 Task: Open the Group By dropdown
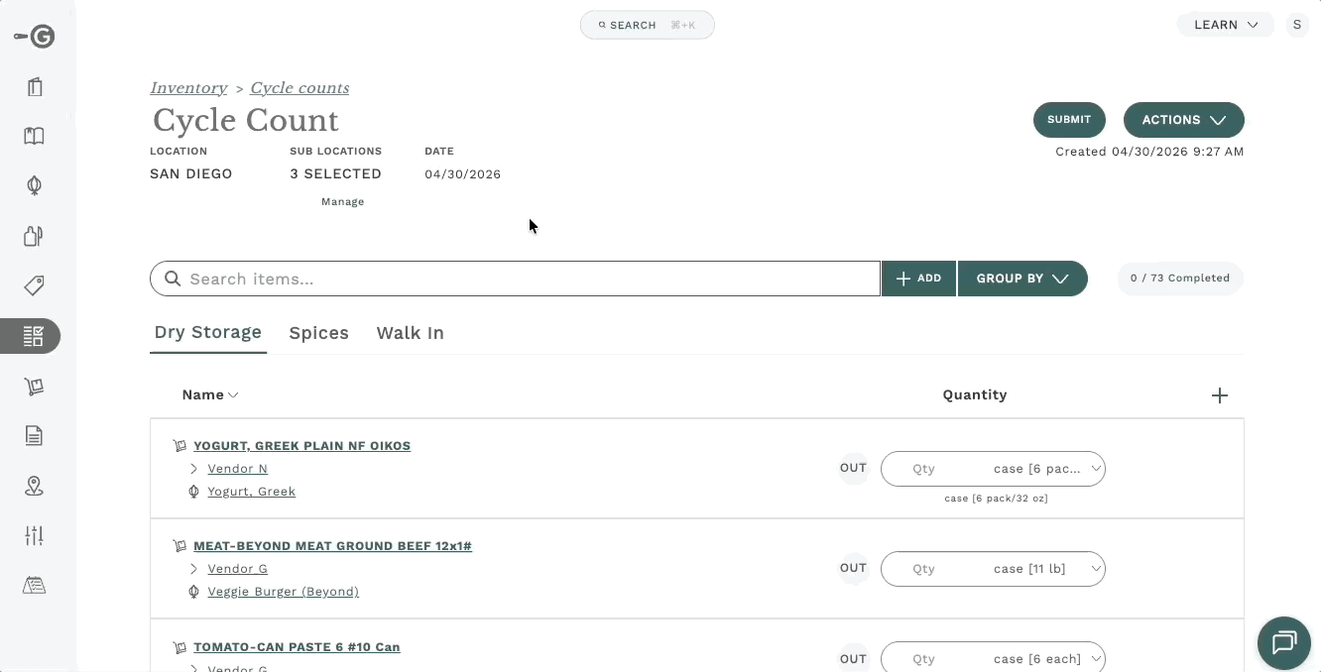point(1022,279)
